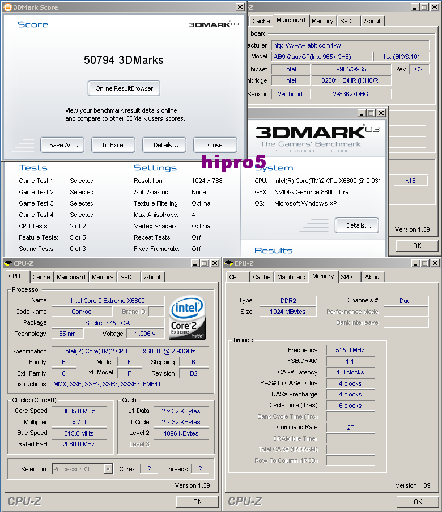Screen dimensions: 442x512
Task: Click the W83627DHG sensor field
Action: (351, 94)
